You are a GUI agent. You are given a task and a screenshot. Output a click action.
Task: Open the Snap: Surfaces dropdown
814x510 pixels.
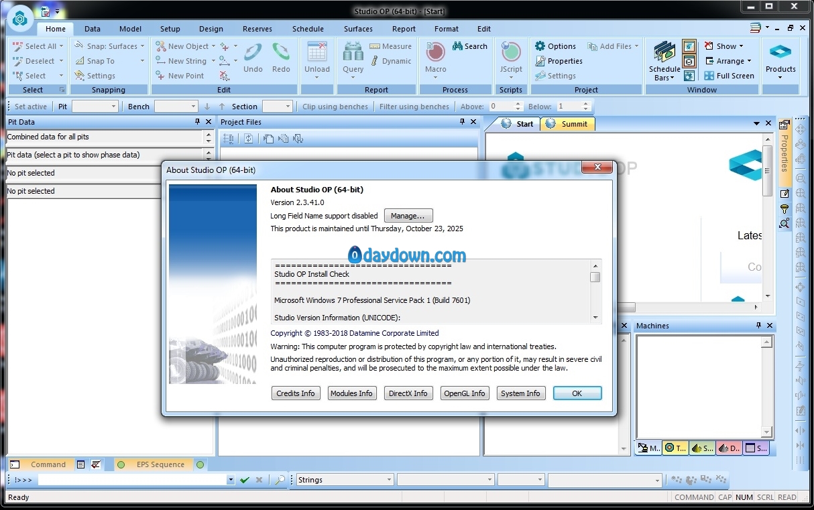[x=142, y=46]
